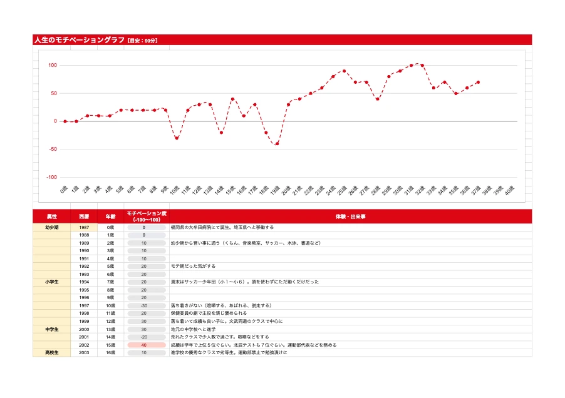Select event text モテ期だった気がする
The height and width of the screenshot is (398, 565).
[x=193, y=266]
